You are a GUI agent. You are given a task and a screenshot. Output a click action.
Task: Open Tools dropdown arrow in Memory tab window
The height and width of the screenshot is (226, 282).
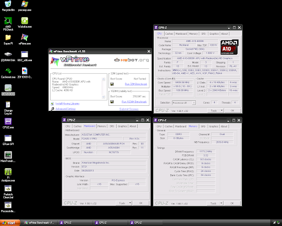pyautogui.click(x=221, y=203)
